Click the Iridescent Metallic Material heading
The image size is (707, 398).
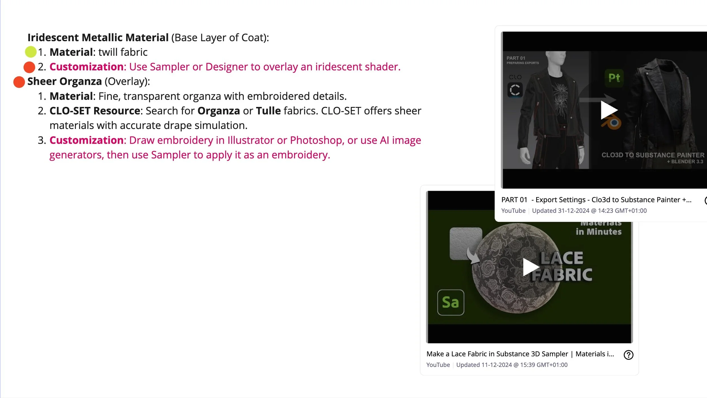pos(98,38)
